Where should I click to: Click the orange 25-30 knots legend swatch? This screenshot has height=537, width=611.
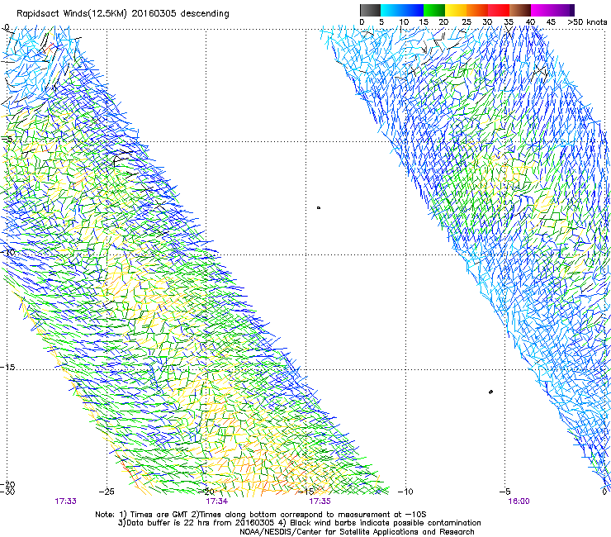click(477, 10)
